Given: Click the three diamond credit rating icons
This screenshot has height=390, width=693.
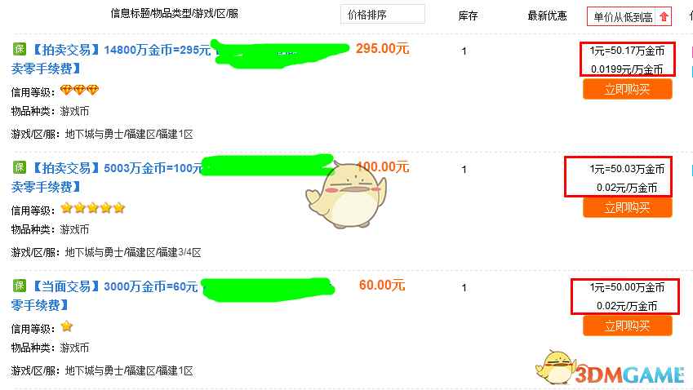Looking at the screenshot, I should pyautogui.click(x=79, y=91).
